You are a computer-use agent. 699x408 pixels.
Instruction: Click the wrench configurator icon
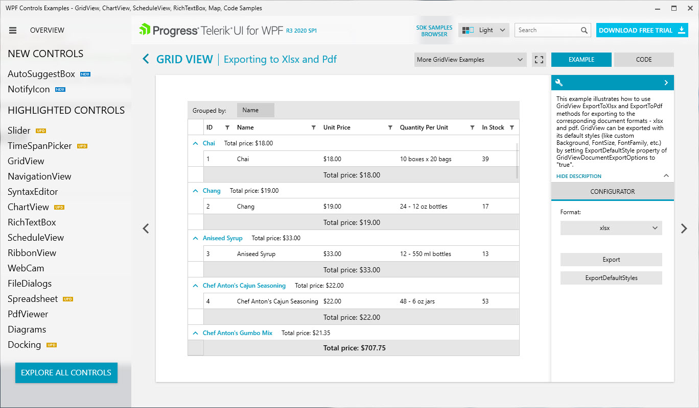coord(559,83)
